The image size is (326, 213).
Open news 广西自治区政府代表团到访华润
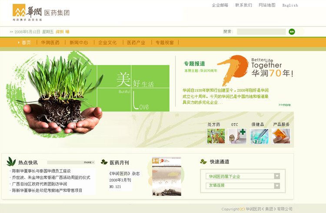click(39, 184)
